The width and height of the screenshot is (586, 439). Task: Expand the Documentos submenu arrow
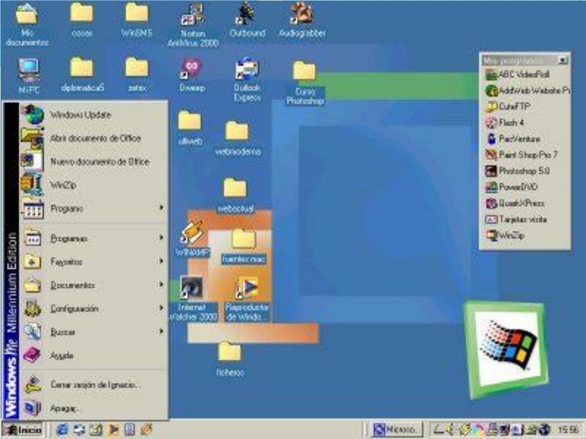(162, 285)
